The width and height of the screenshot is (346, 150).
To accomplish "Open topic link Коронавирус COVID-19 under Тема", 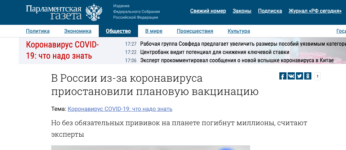I will click(120, 109).
